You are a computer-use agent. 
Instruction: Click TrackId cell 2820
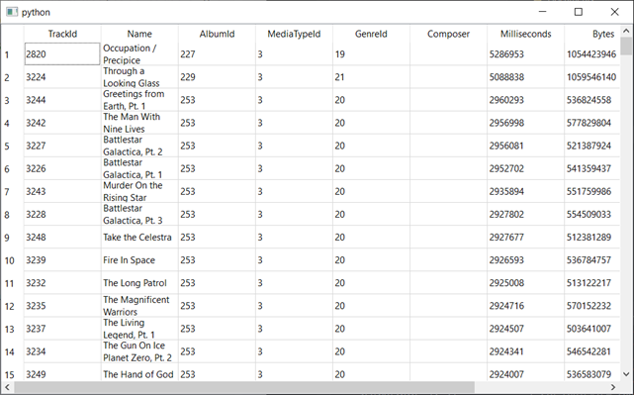[x=62, y=54]
